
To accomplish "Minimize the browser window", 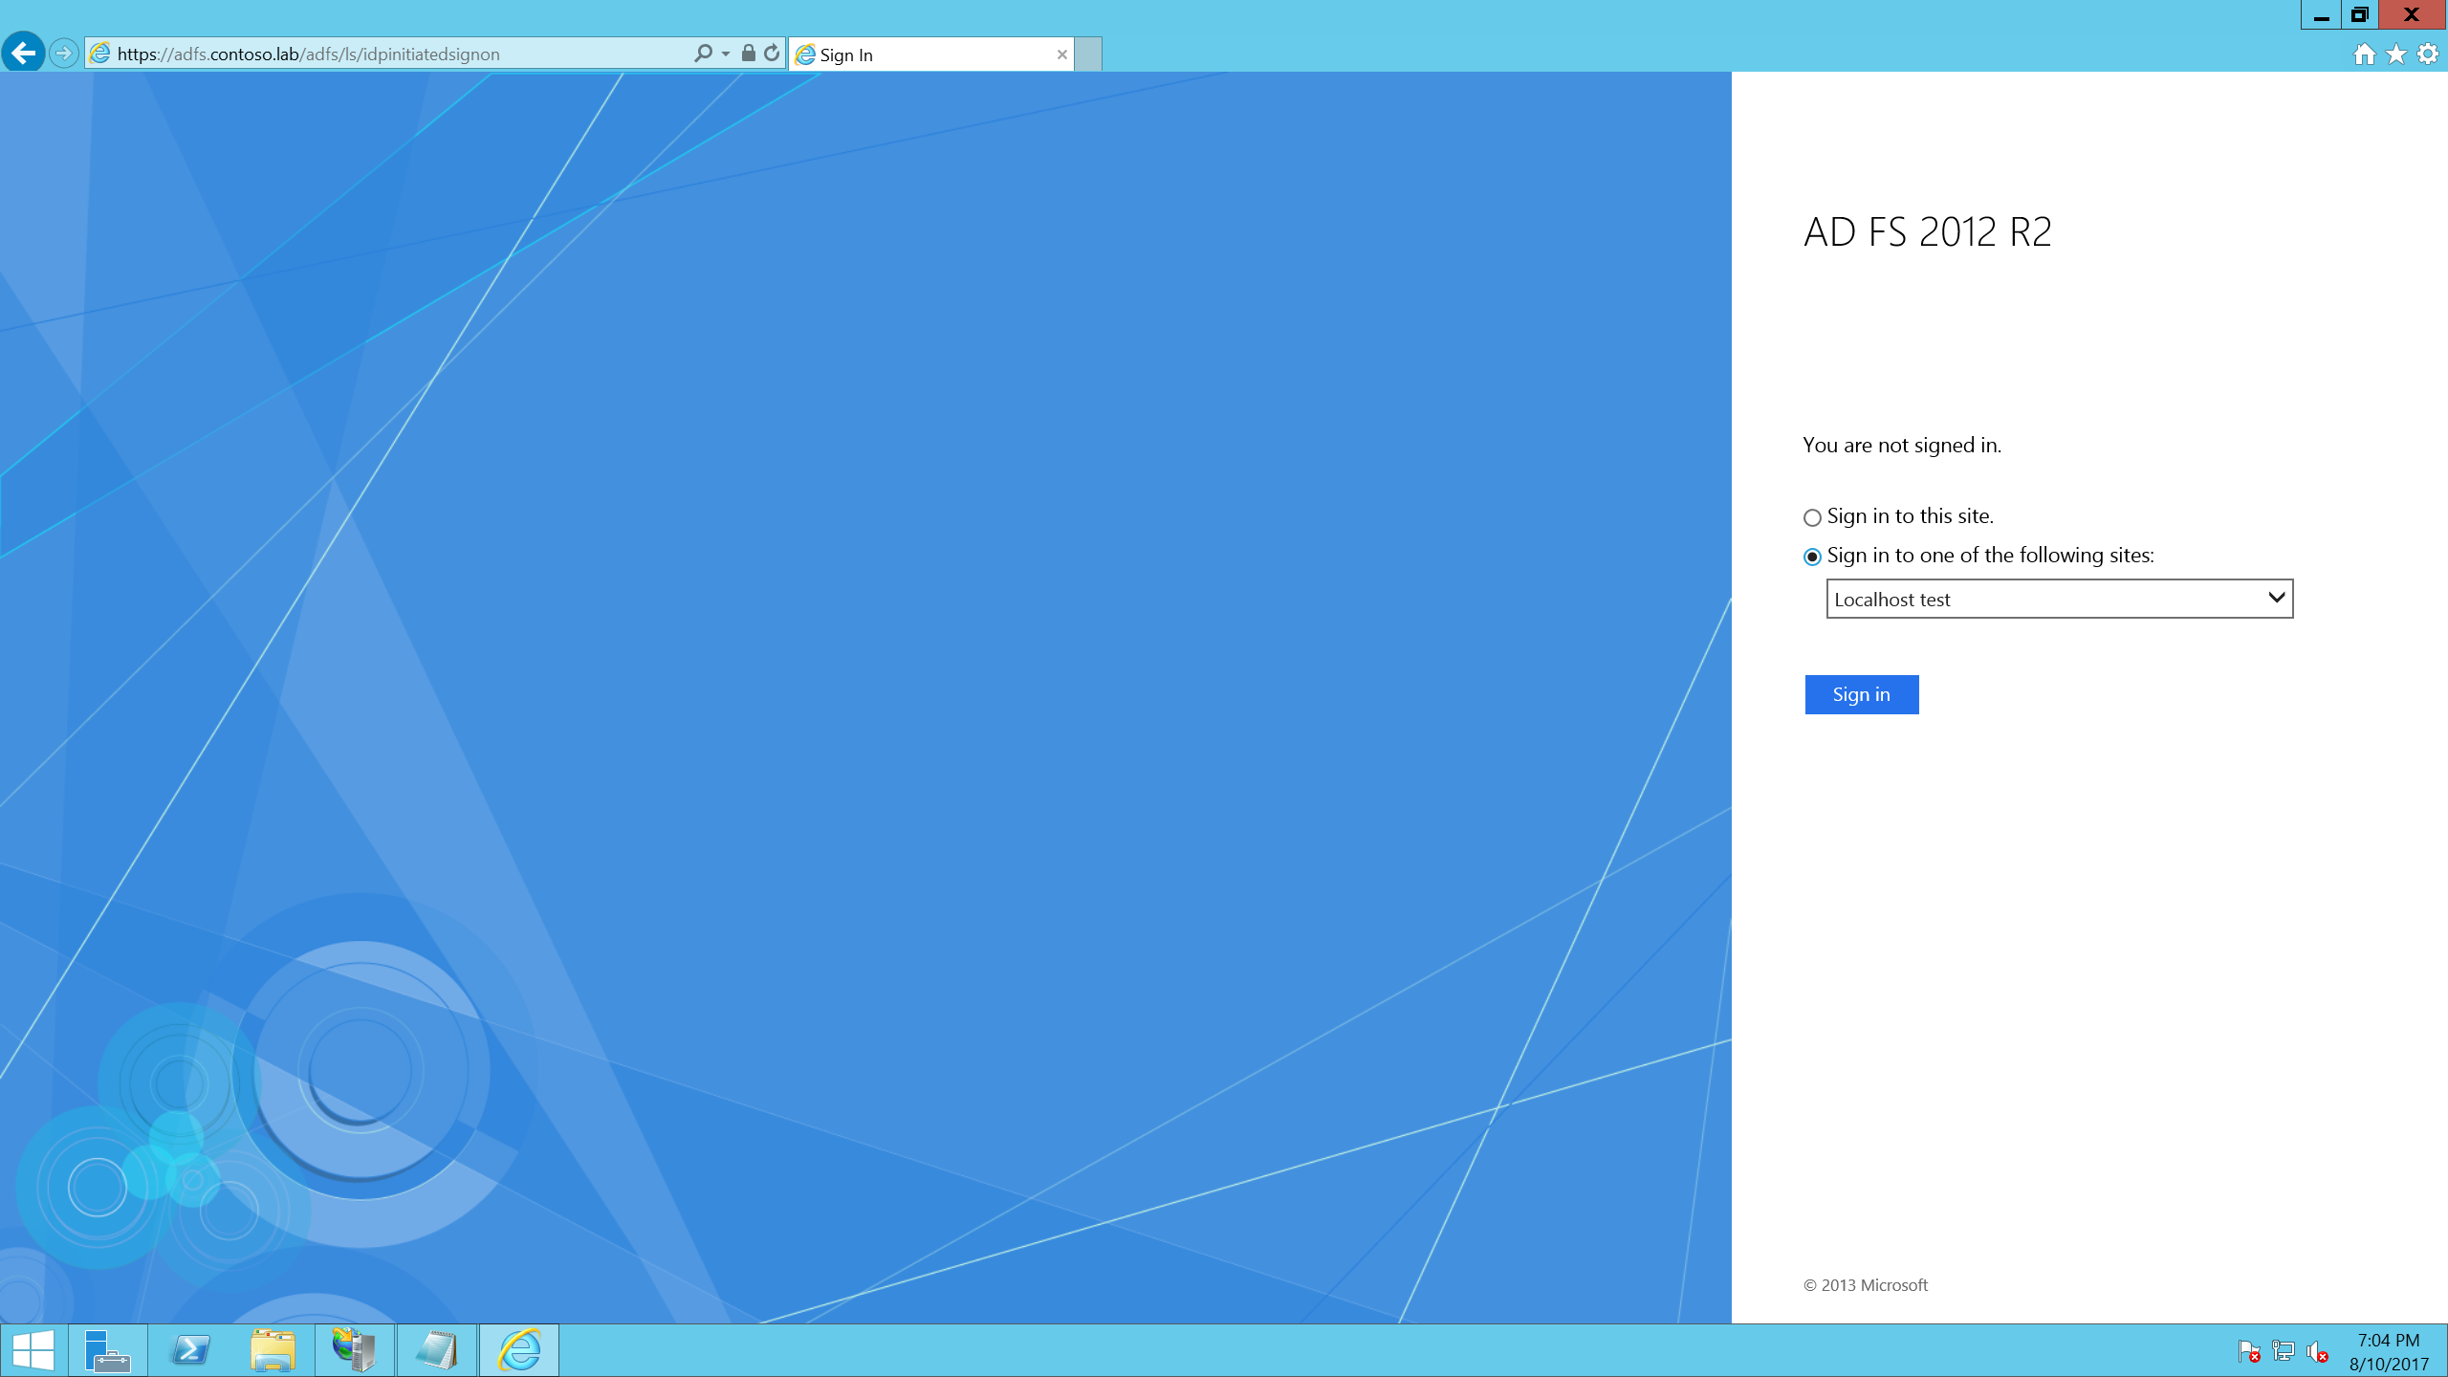I will click(x=2321, y=15).
